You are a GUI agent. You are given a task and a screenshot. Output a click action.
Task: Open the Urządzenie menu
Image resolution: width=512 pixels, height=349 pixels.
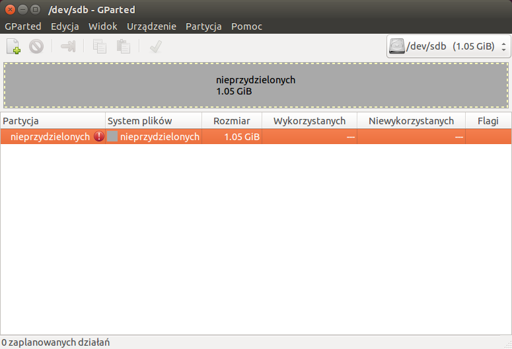[151, 26]
